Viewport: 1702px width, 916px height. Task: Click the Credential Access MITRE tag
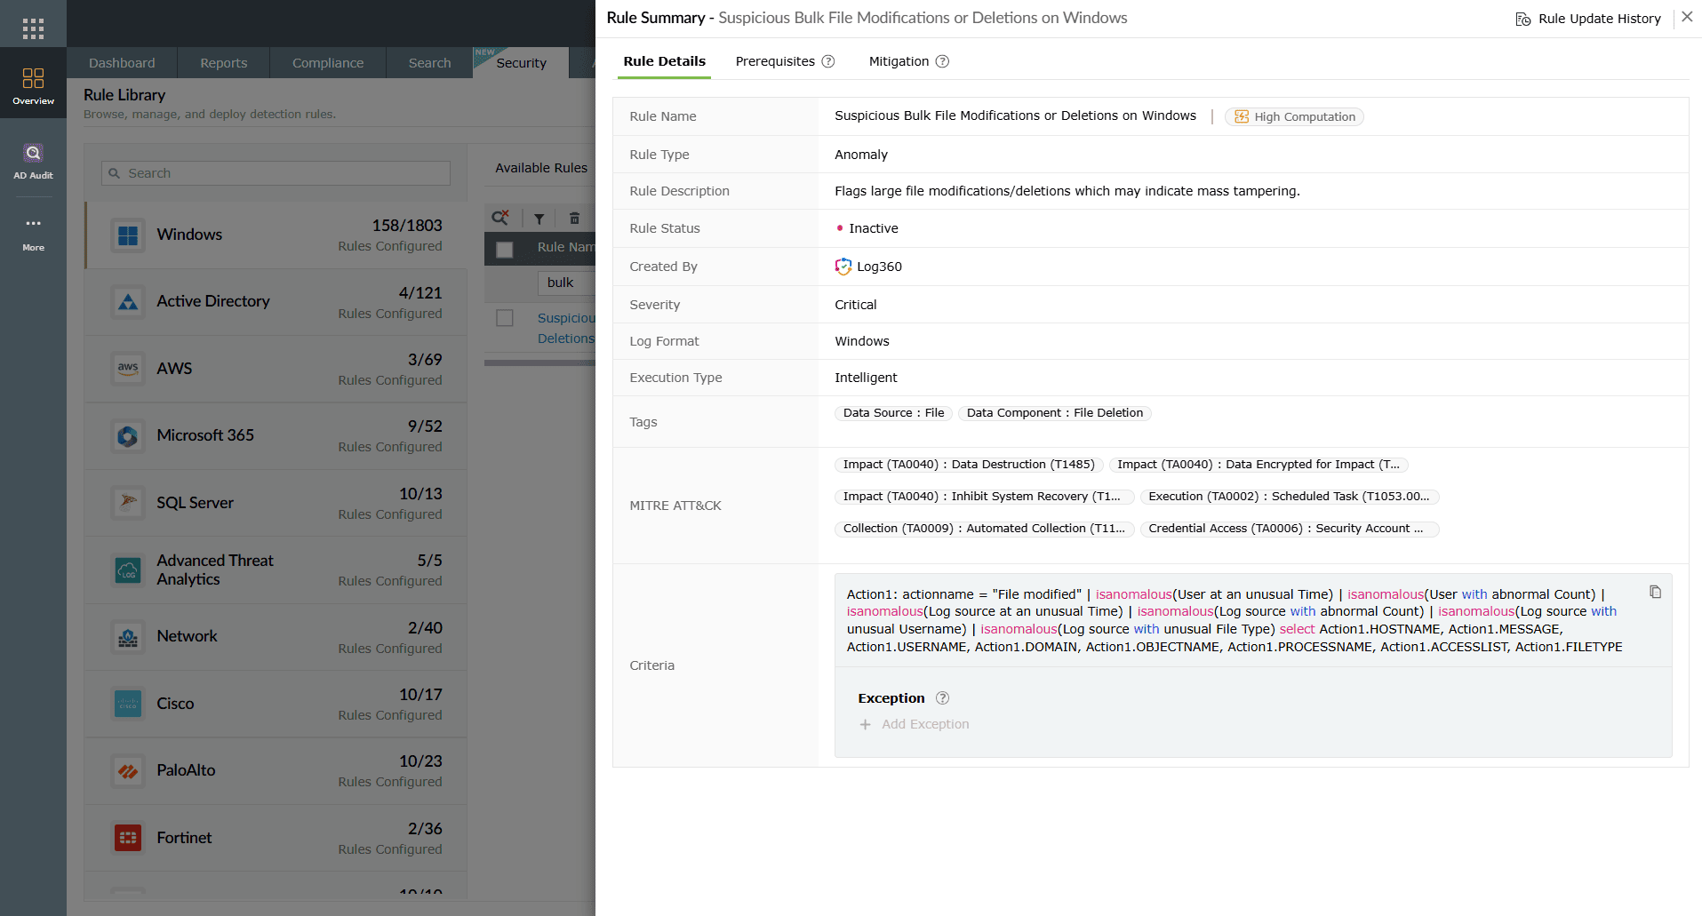1289,529
